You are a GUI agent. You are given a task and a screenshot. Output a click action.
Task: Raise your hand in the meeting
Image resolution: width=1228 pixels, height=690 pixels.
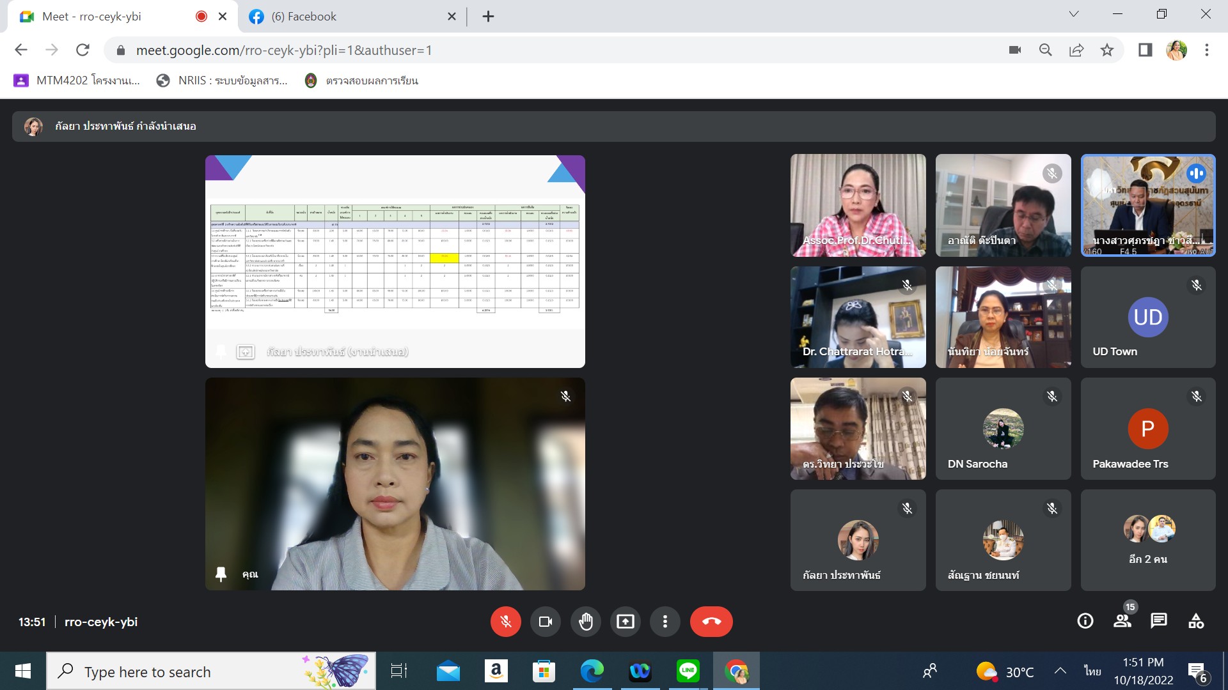click(585, 622)
